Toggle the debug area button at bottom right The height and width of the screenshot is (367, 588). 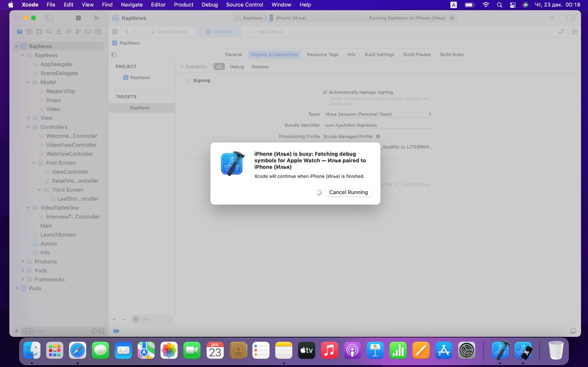573,331
